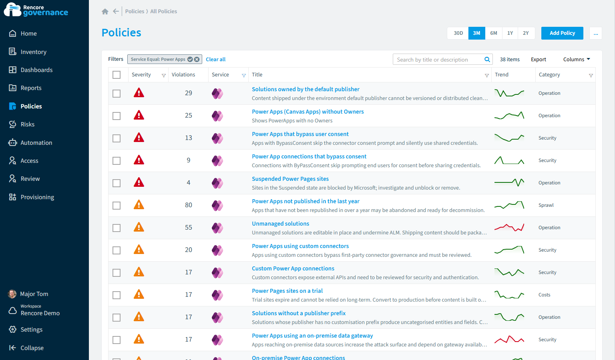Click Major Tom user name
The image size is (615, 360).
pos(34,294)
